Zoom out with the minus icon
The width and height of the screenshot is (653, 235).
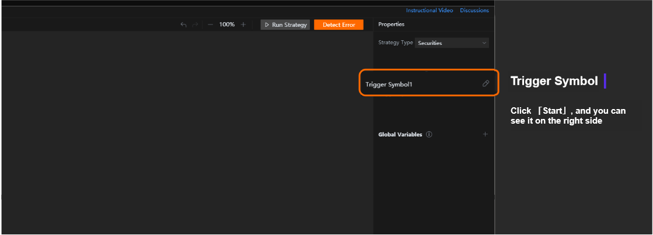click(210, 24)
